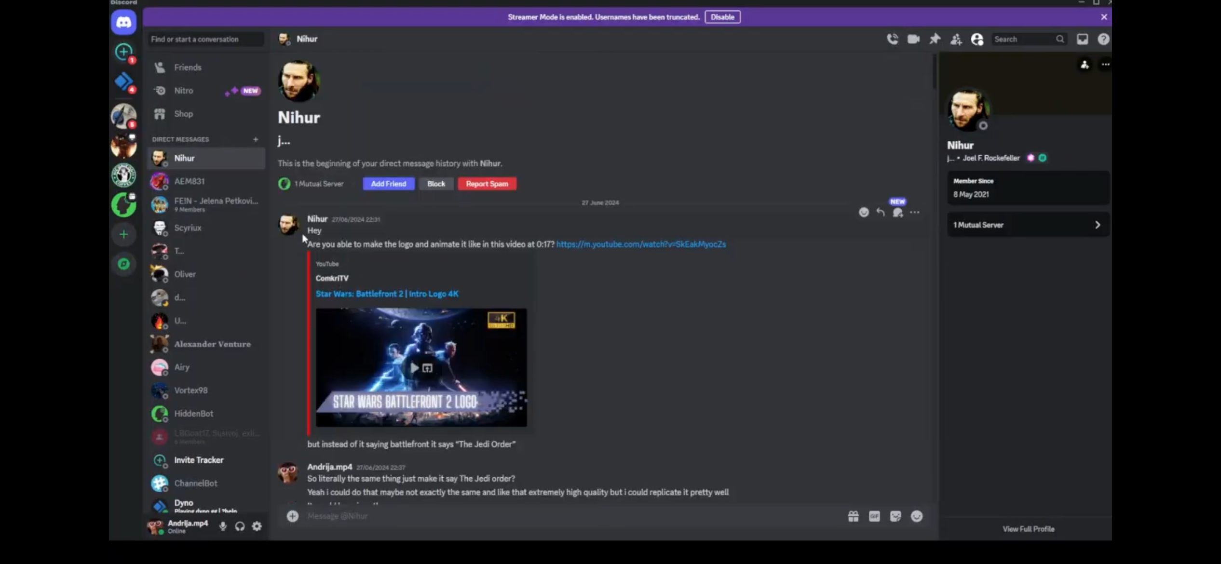Image resolution: width=1221 pixels, height=564 pixels.
Task: Open the Invite Tracker direct message
Action: click(206, 460)
